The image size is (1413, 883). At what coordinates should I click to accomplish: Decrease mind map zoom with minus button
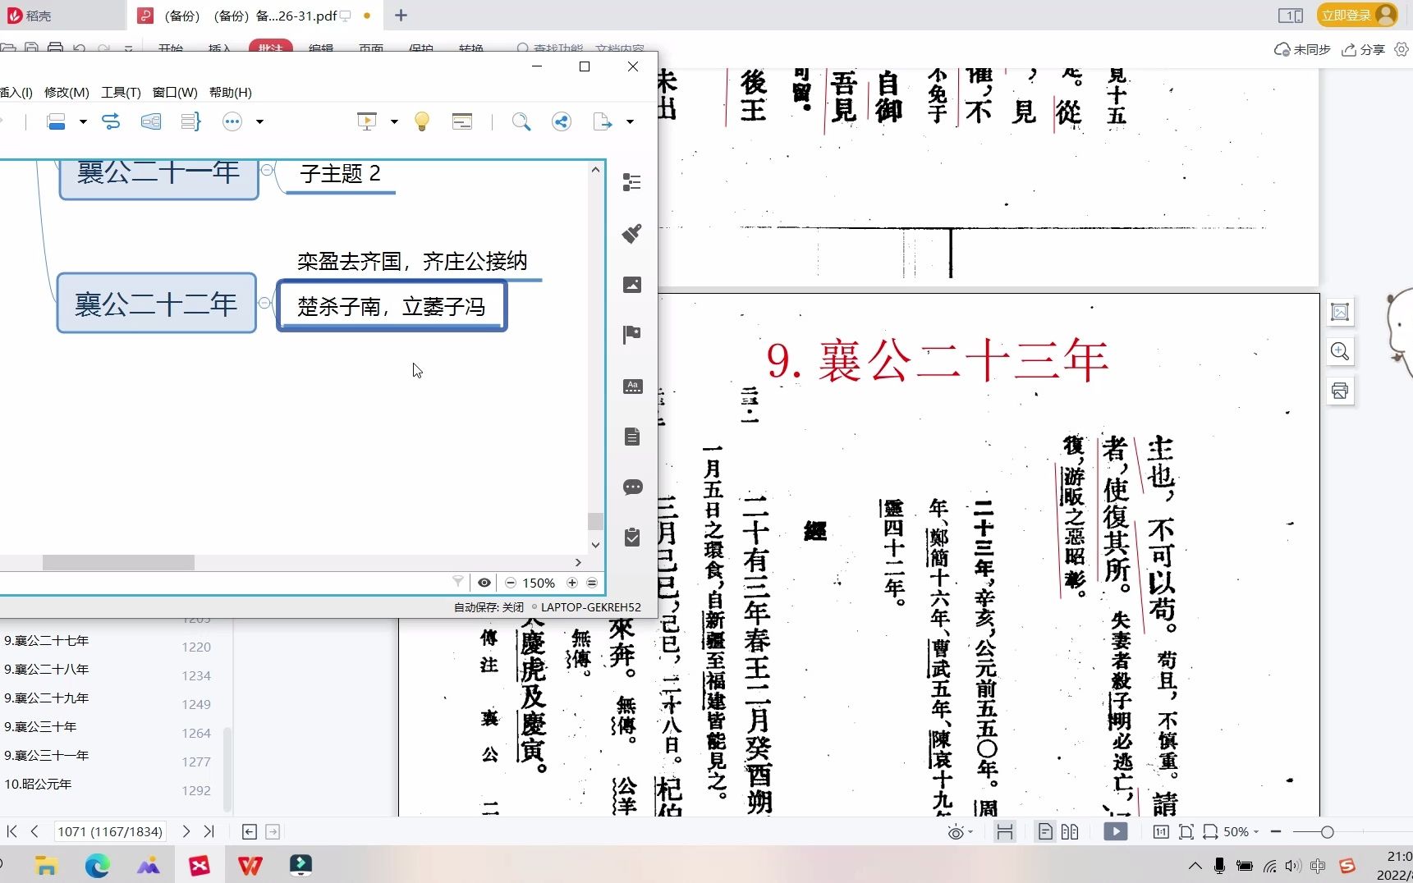click(x=511, y=583)
